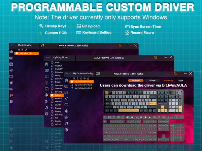Switch to the Fn Layer tab

pos(152,81)
